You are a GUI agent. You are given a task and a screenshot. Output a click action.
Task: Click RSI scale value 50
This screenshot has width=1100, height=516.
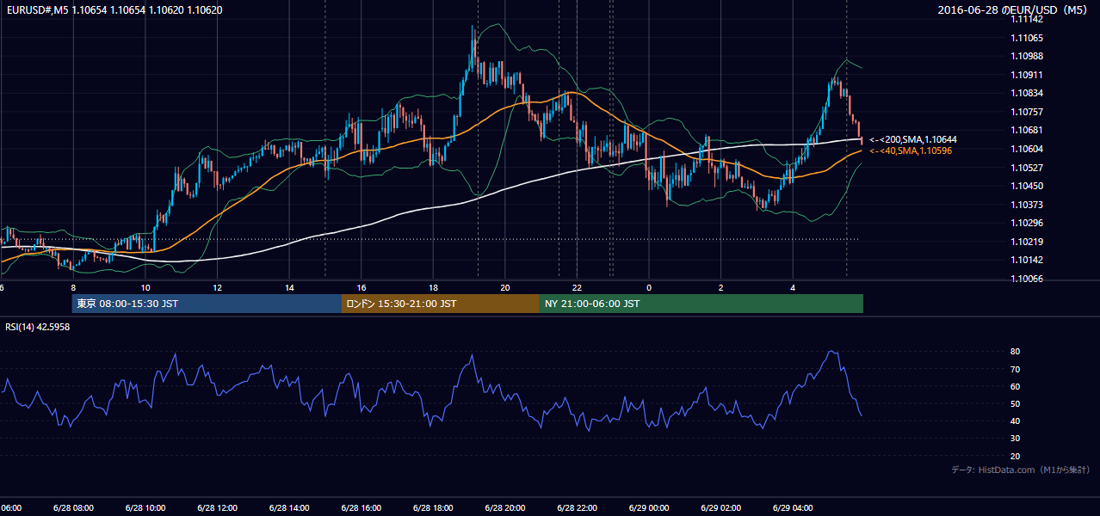pos(1016,403)
